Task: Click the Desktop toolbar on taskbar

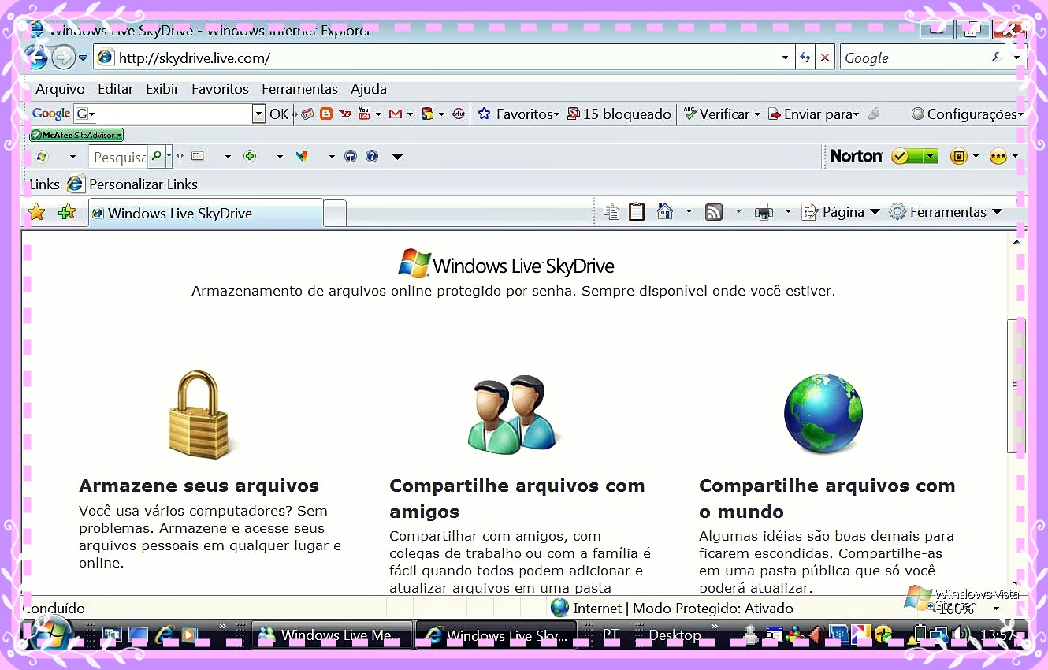Action: pos(675,635)
